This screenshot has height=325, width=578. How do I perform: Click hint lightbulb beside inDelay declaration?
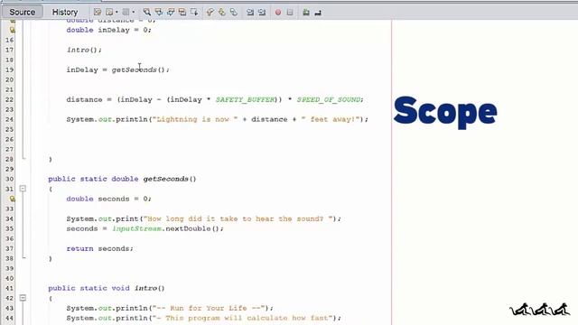coord(13,30)
